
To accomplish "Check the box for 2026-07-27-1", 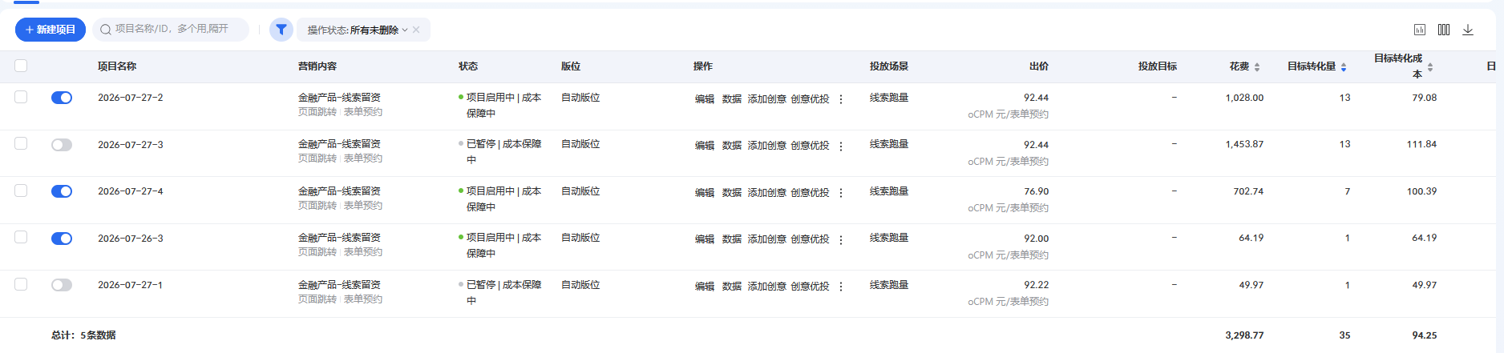I will 21,284.
